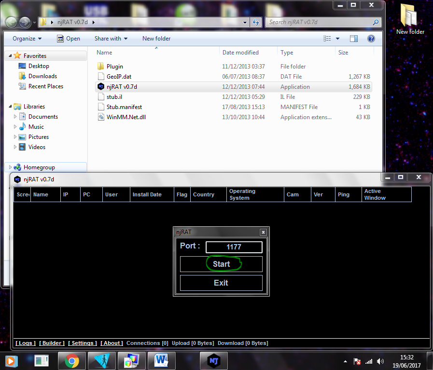This screenshot has width=433, height=370.
Task: Open the recent pages dropdown beside Forward
Action: (x=34, y=22)
